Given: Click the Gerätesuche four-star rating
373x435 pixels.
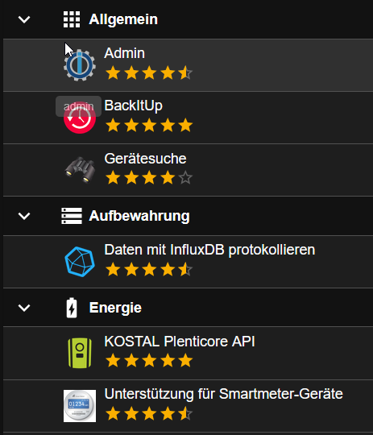Looking at the screenshot, I should point(149,177).
